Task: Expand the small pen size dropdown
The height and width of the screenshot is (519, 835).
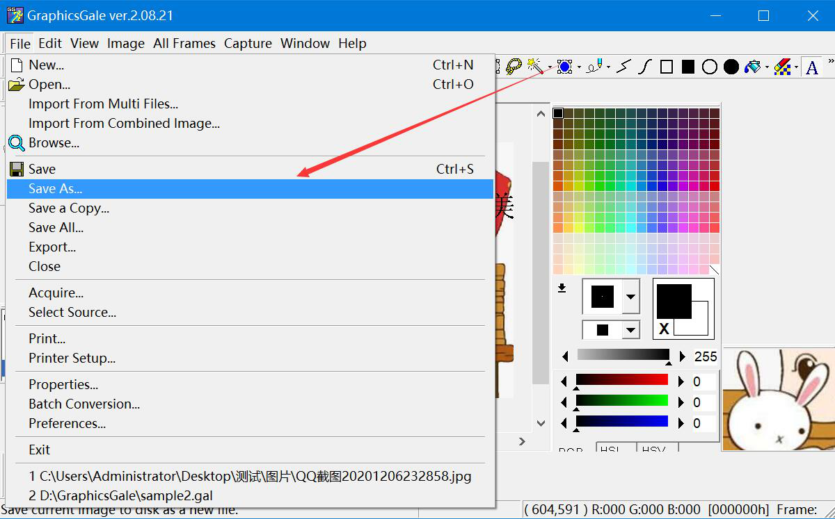Action: 630,330
